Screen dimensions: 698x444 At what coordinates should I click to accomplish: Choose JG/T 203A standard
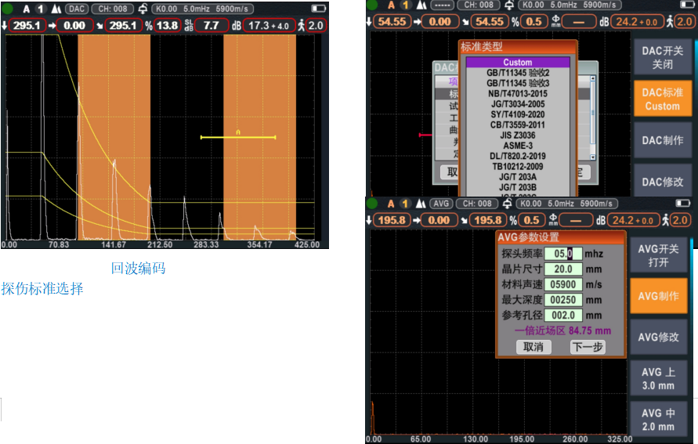[518, 177]
